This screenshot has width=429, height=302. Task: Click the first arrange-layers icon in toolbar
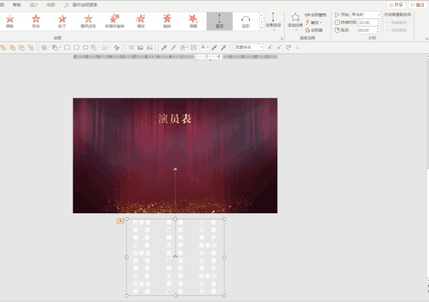(x=3, y=48)
